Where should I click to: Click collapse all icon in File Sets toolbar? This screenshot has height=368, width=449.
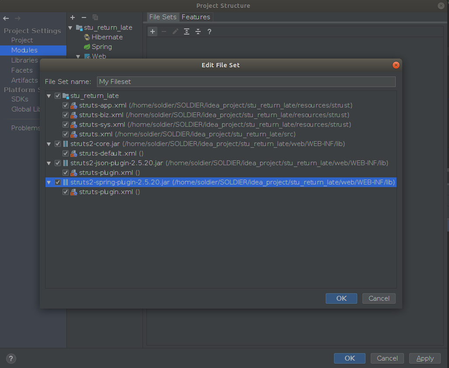[198, 31]
